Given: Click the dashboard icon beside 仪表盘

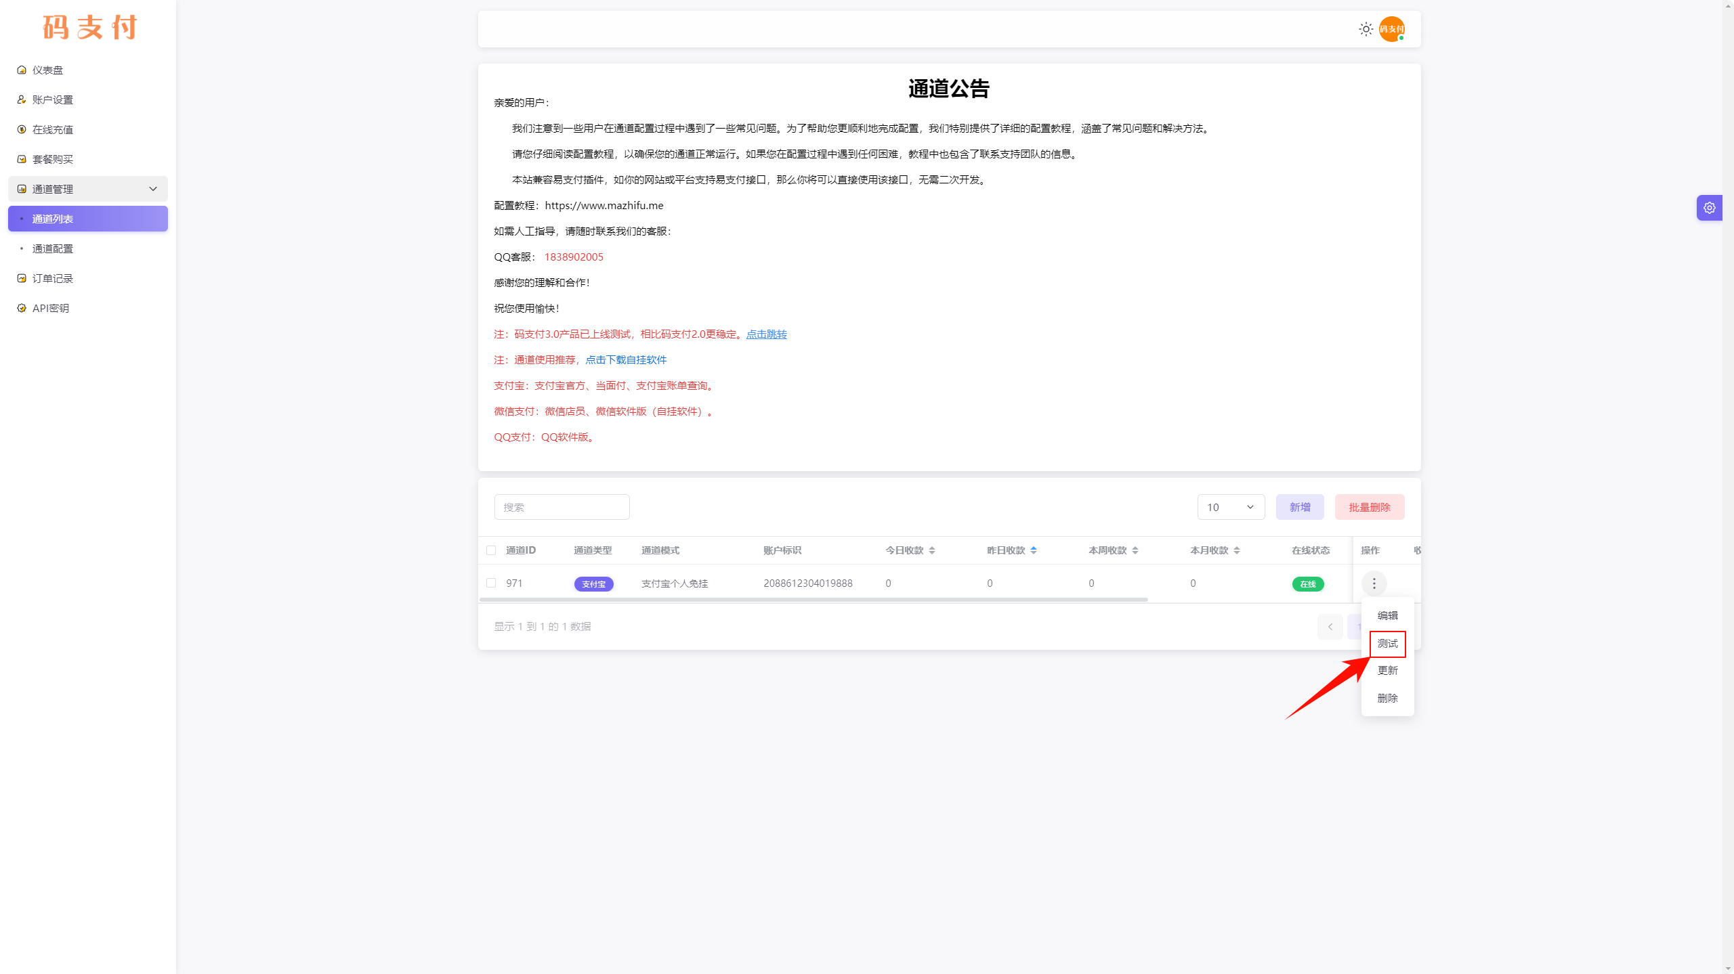Looking at the screenshot, I should pyautogui.click(x=22, y=70).
